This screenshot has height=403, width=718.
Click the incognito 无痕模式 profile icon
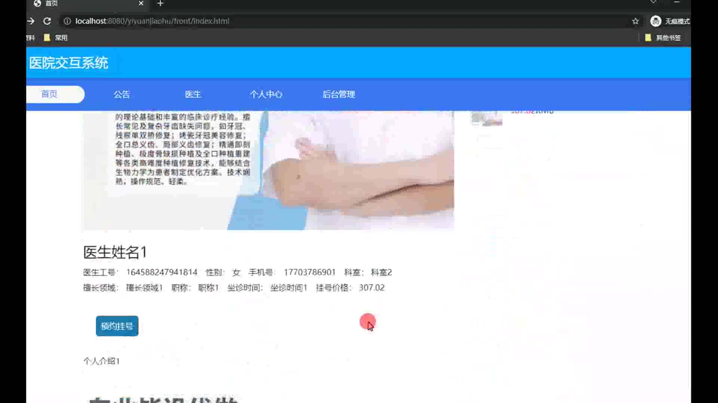pyautogui.click(x=656, y=21)
